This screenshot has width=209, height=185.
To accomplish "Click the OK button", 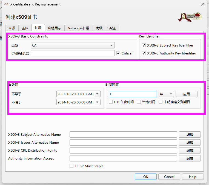I will point(146,177).
